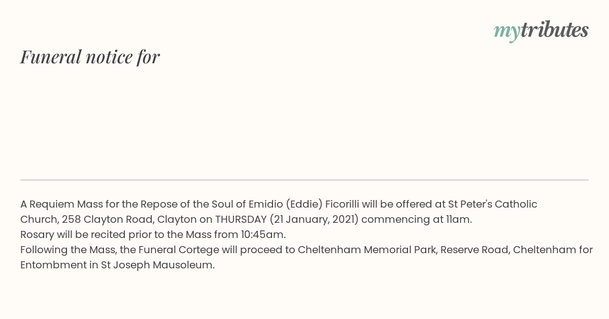Click the date 'THURSDAY (21 January, 2021)'
Screen dimensions: 609x319
(287, 220)
